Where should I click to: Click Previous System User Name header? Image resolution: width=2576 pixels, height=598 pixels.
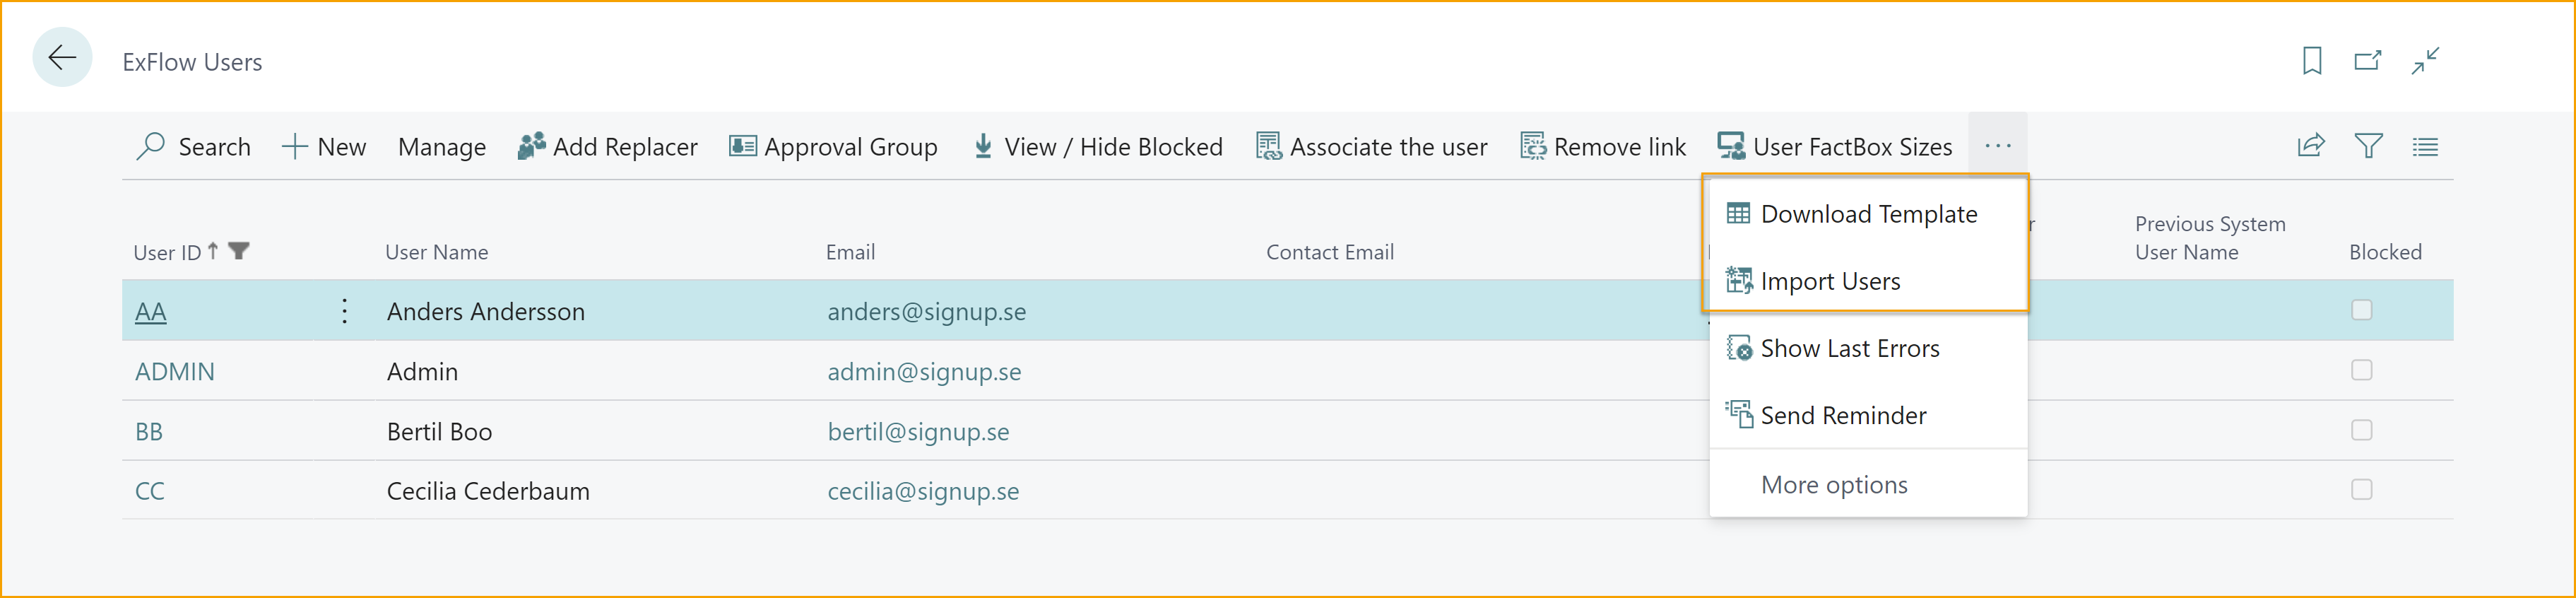[x=2209, y=238]
